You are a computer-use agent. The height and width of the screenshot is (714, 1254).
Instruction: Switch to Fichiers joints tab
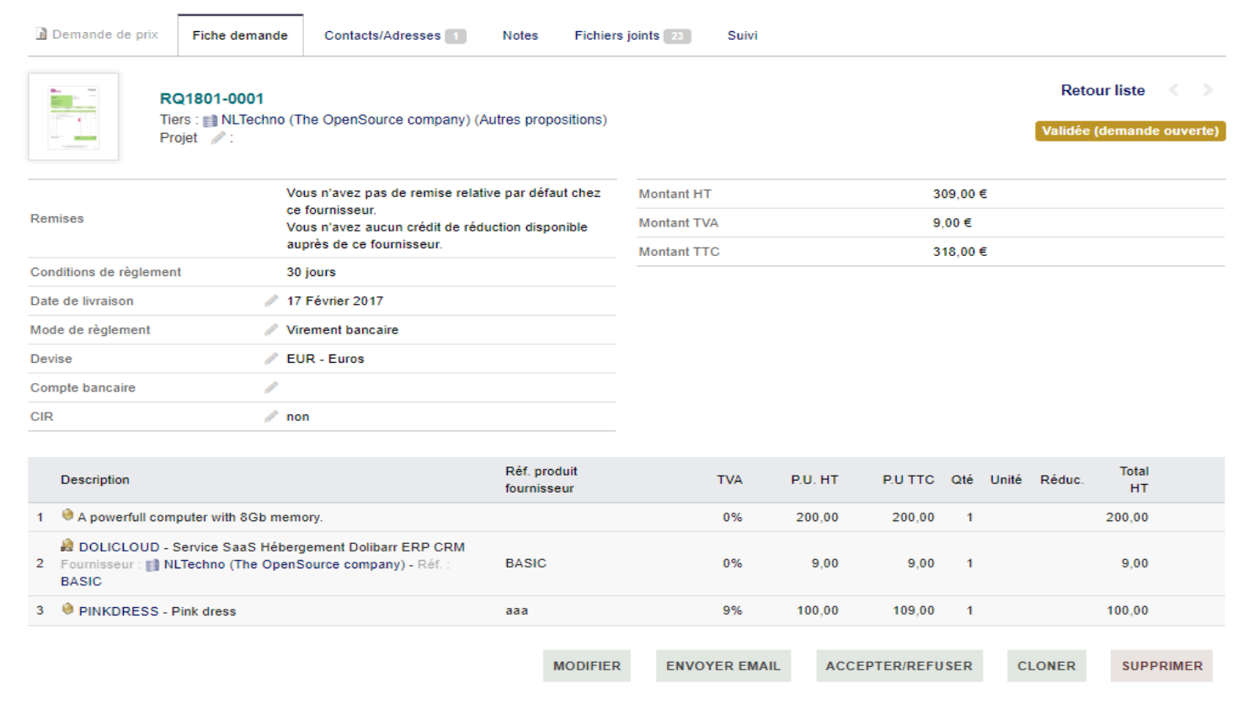pos(632,35)
